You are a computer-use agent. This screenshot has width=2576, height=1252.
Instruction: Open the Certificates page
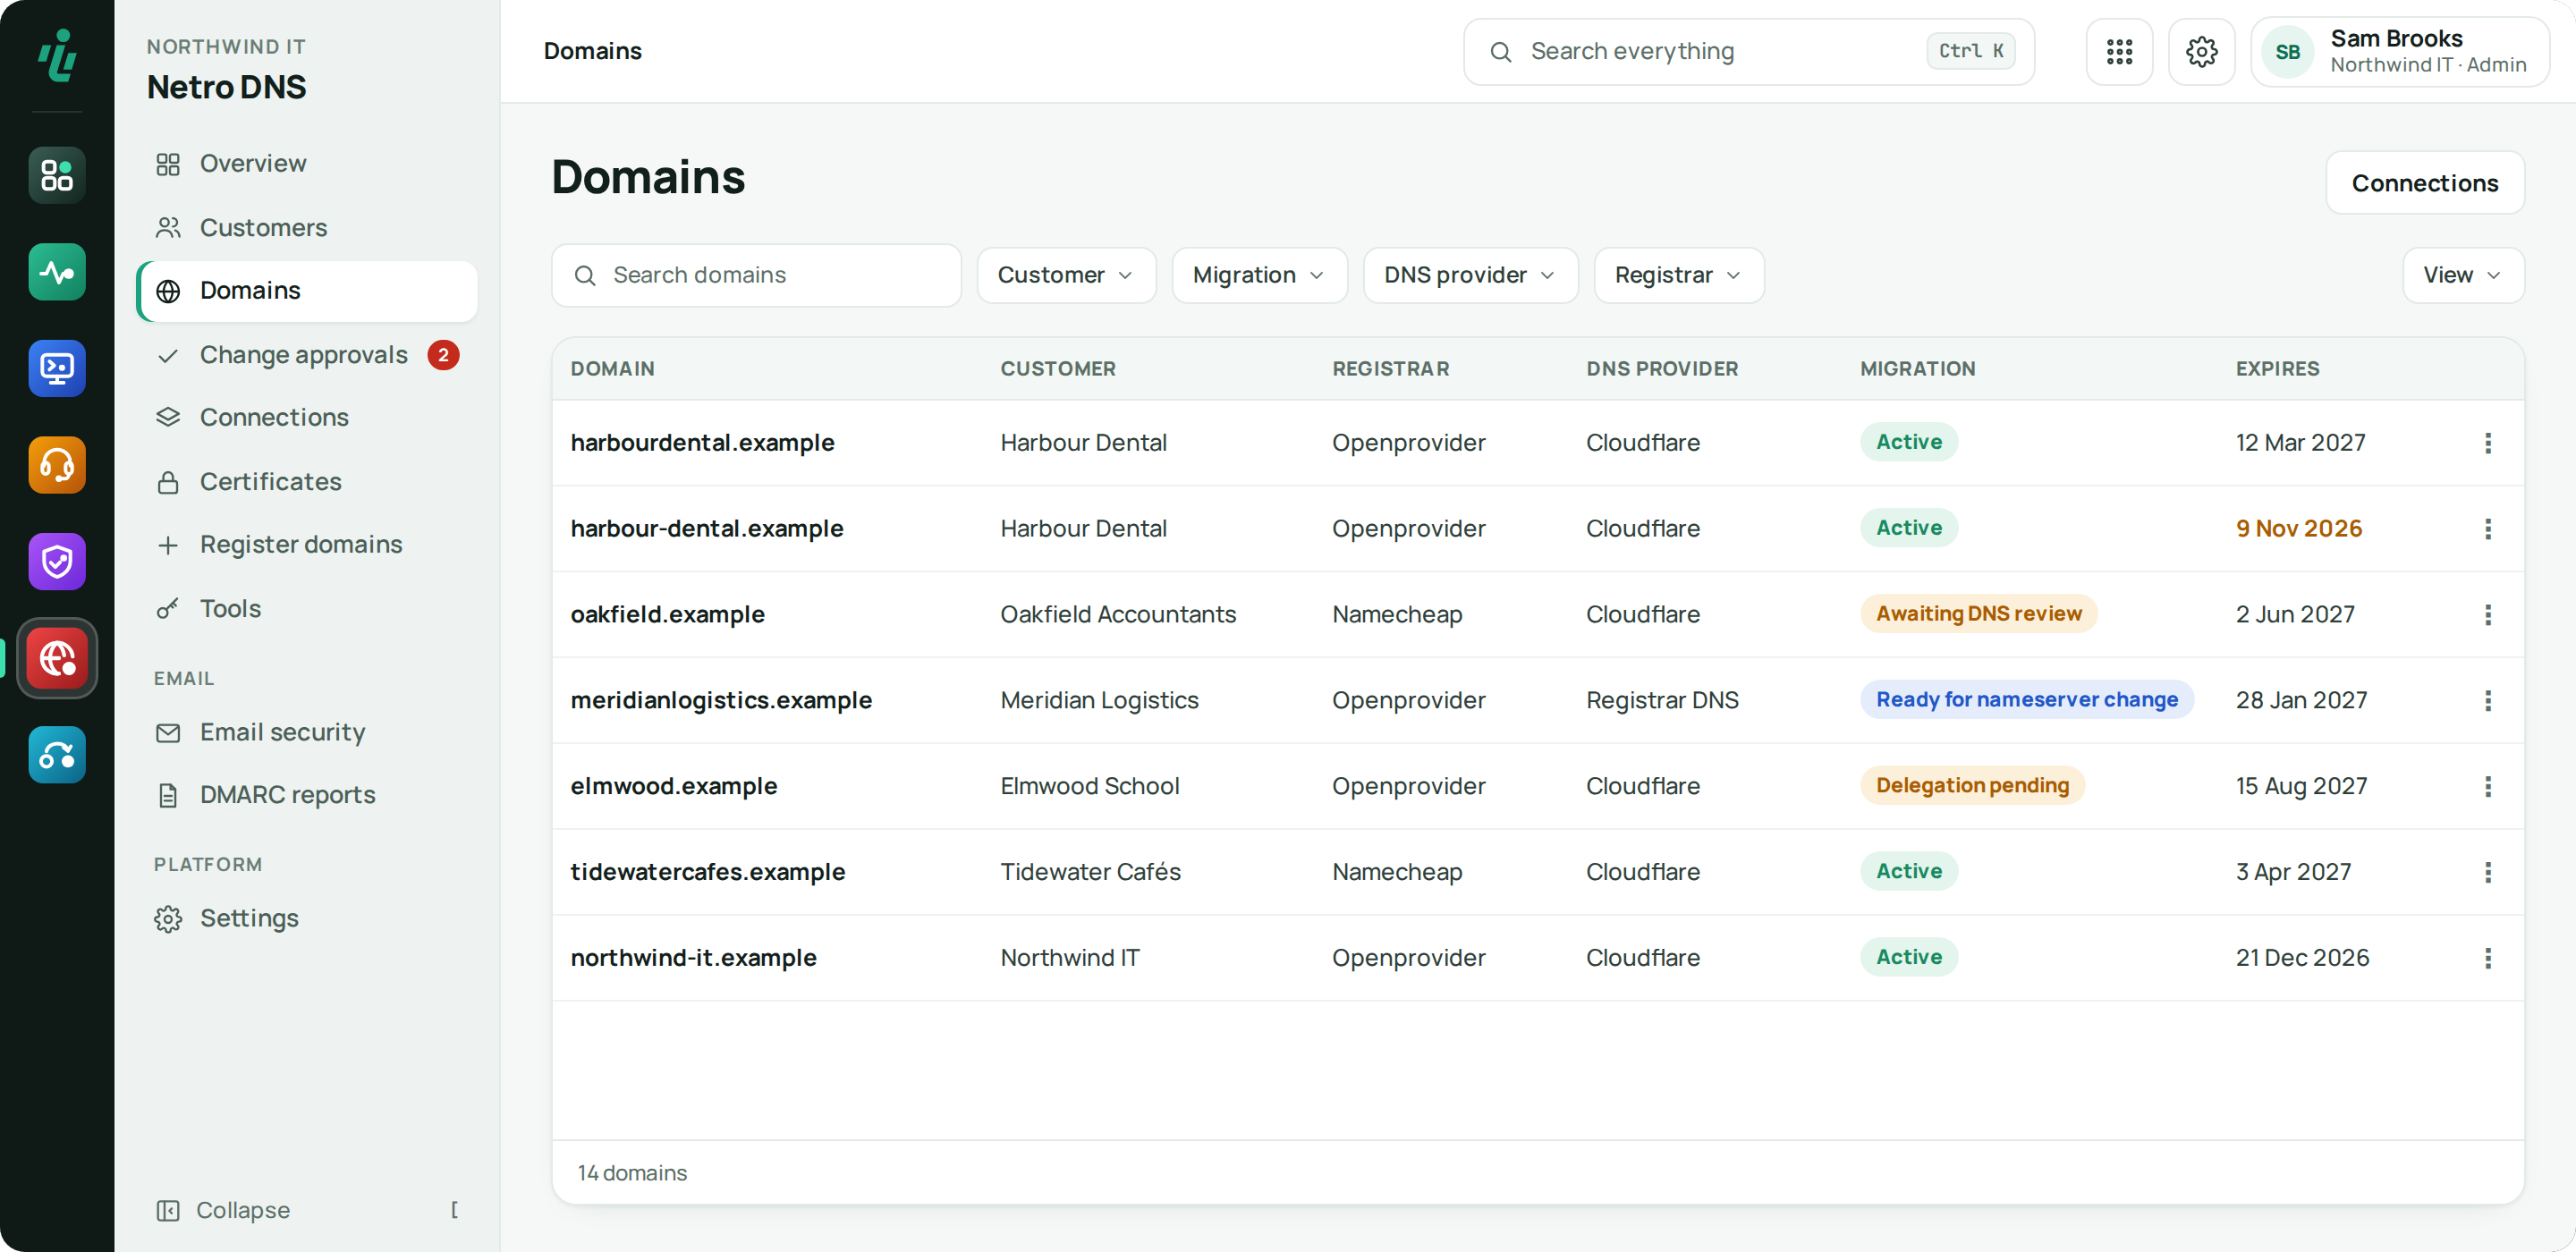point(307,481)
